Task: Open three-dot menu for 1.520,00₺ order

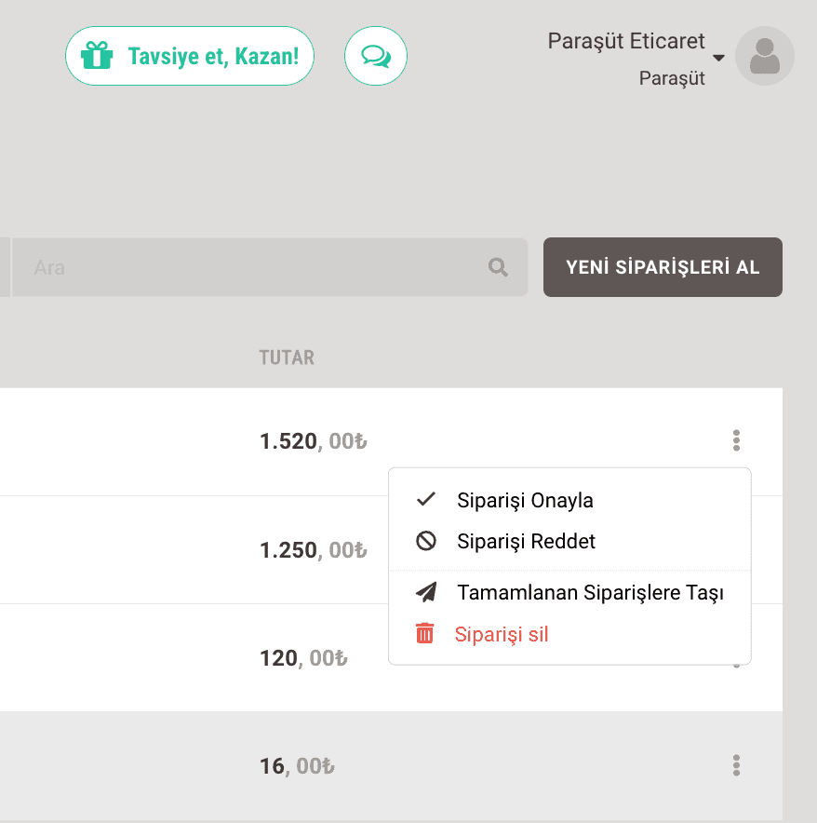Action: (x=736, y=440)
